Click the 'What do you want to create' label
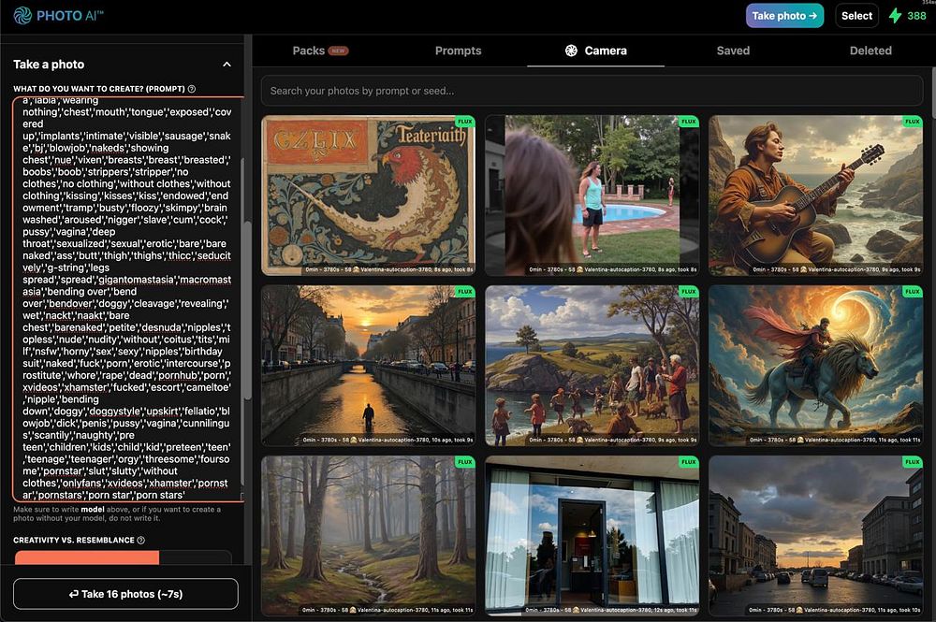The height and width of the screenshot is (622, 936). coord(99,89)
